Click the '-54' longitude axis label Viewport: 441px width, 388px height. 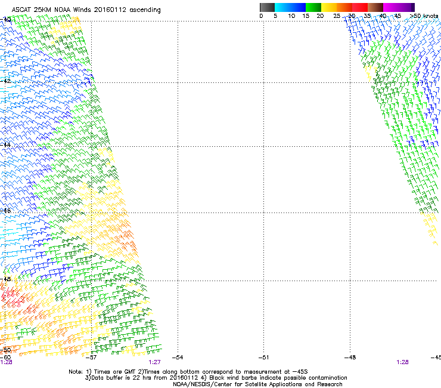(178, 358)
